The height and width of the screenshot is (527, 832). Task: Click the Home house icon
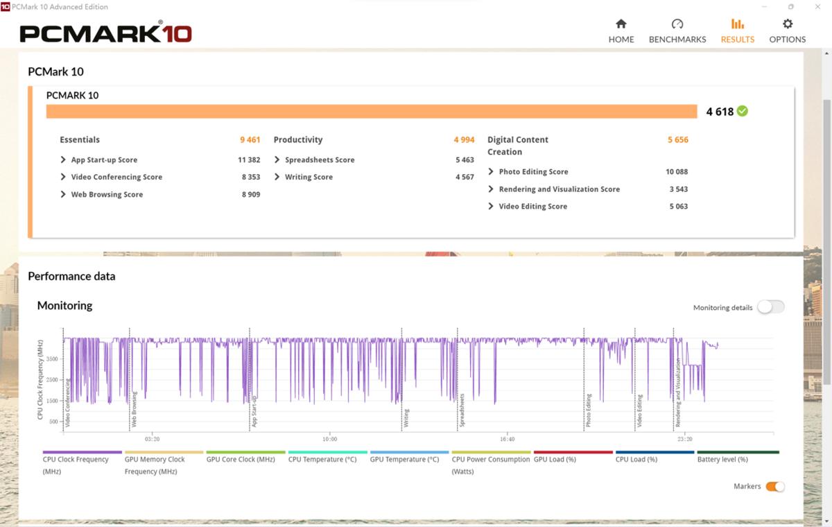point(621,24)
